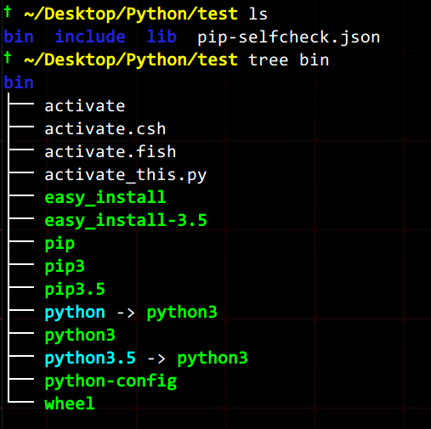Click the first '~/Desktop/Python/test' prompt path

click(x=131, y=14)
